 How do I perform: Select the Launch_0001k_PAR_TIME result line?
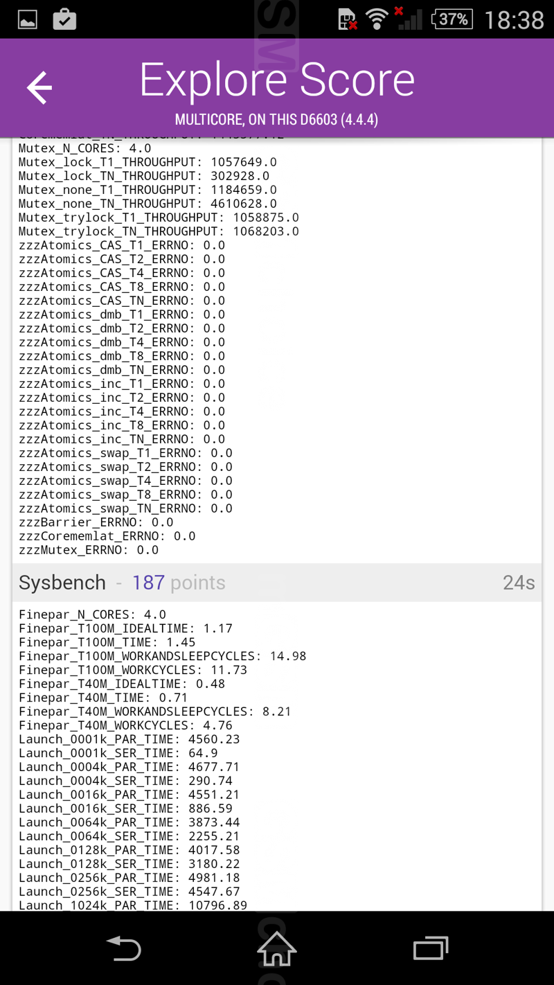tap(129, 739)
